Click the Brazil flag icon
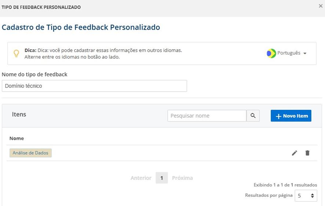The height and width of the screenshot is (206, 325). (x=271, y=54)
